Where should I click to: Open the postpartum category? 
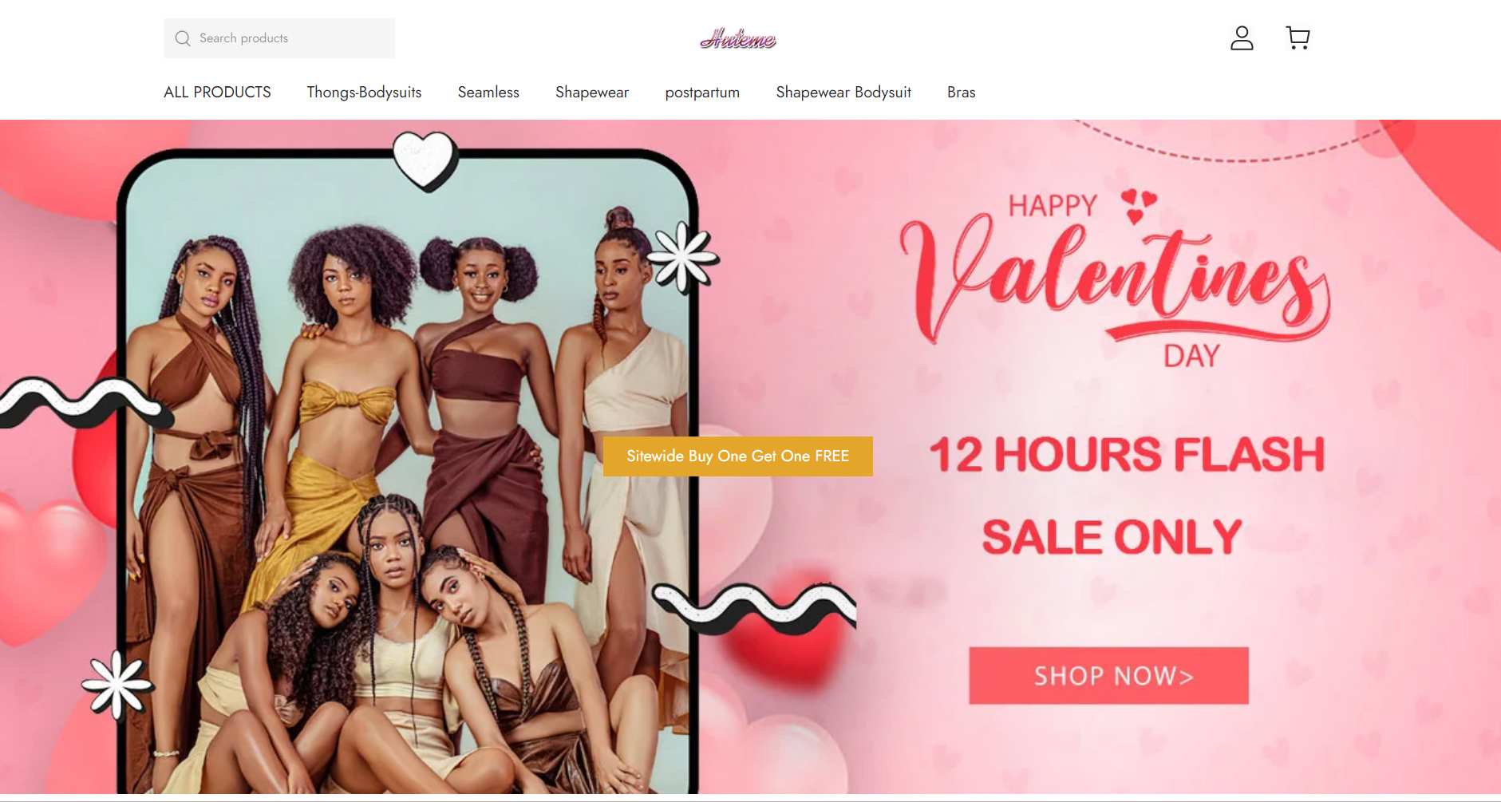pyautogui.click(x=702, y=93)
